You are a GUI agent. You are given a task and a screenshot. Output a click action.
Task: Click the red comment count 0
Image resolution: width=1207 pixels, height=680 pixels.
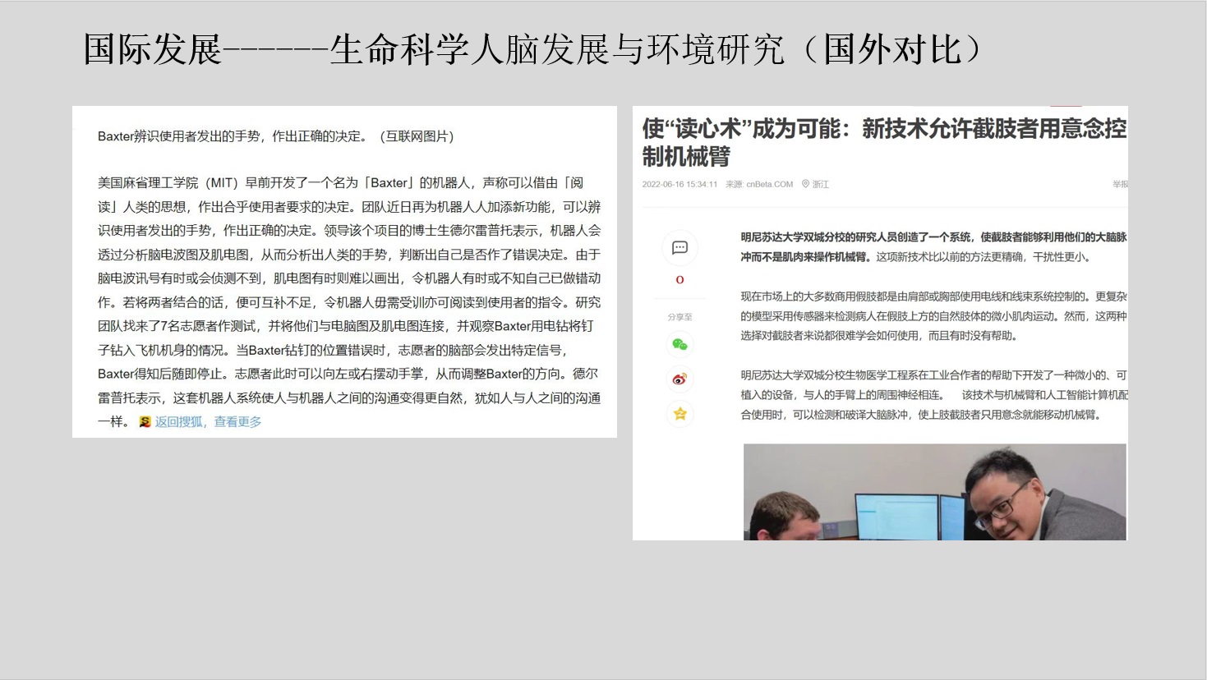pyautogui.click(x=680, y=280)
